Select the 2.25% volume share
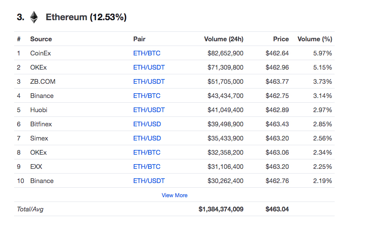The height and width of the screenshot is (226, 378). pos(323,167)
